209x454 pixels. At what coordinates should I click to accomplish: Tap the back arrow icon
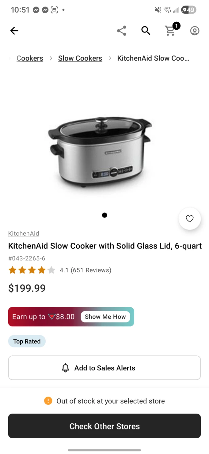(x=14, y=31)
